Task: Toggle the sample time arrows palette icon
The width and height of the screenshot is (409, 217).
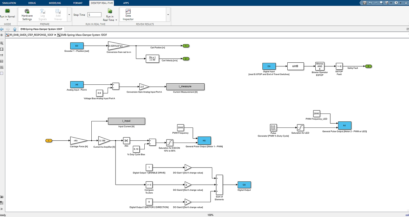Action: [2, 55]
